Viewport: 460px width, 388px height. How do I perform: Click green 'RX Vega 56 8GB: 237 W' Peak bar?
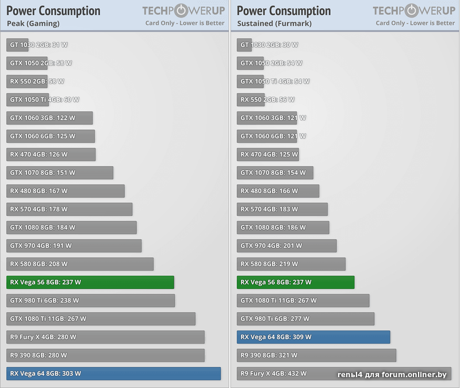coord(90,282)
